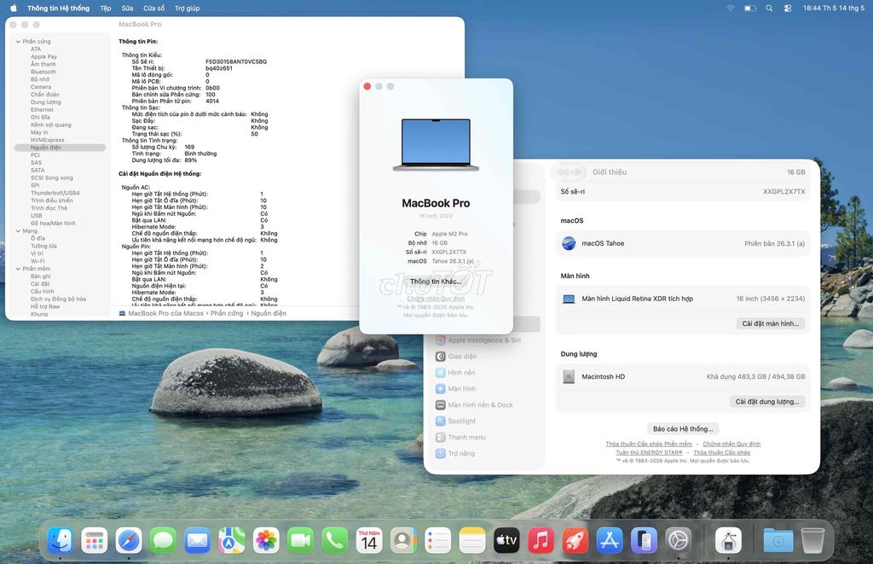Click the red rocket app in Dock
Screen dimensions: 873x564
[575, 540]
